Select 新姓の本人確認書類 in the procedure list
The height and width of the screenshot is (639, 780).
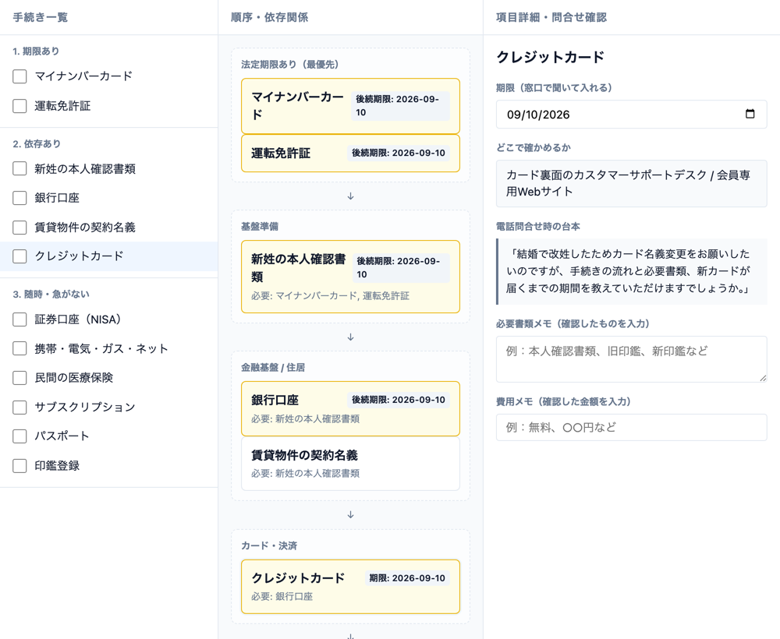(108, 168)
